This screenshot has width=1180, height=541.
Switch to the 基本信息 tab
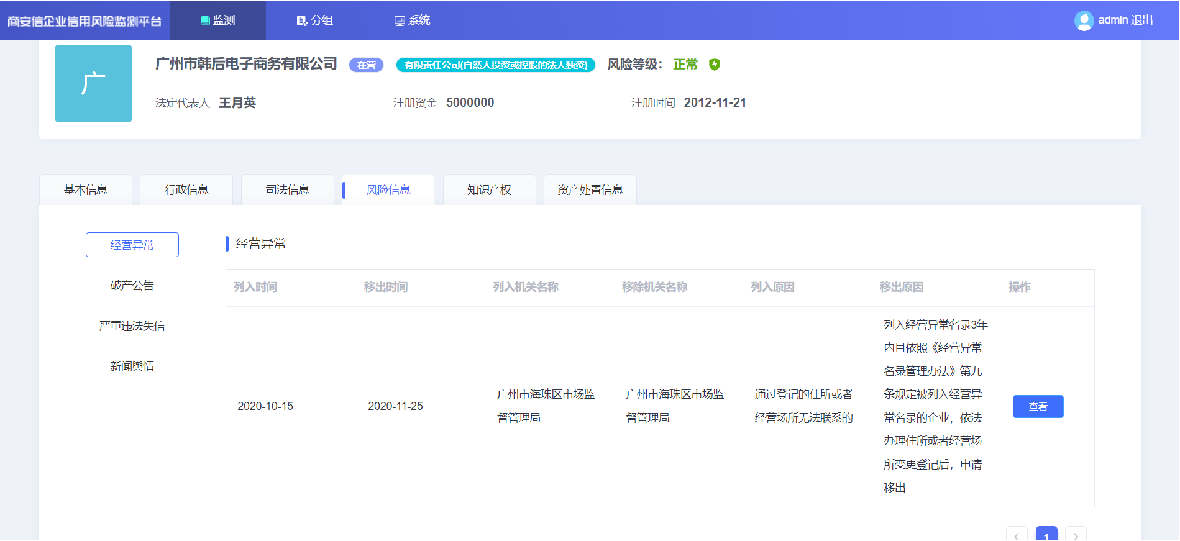click(86, 190)
